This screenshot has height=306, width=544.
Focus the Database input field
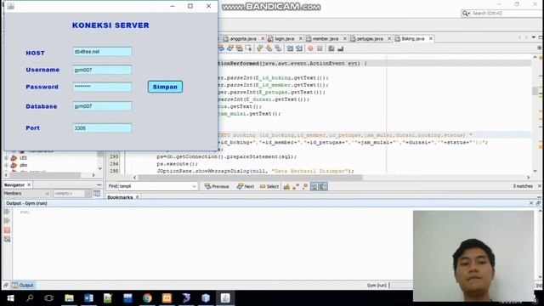(x=102, y=106)
